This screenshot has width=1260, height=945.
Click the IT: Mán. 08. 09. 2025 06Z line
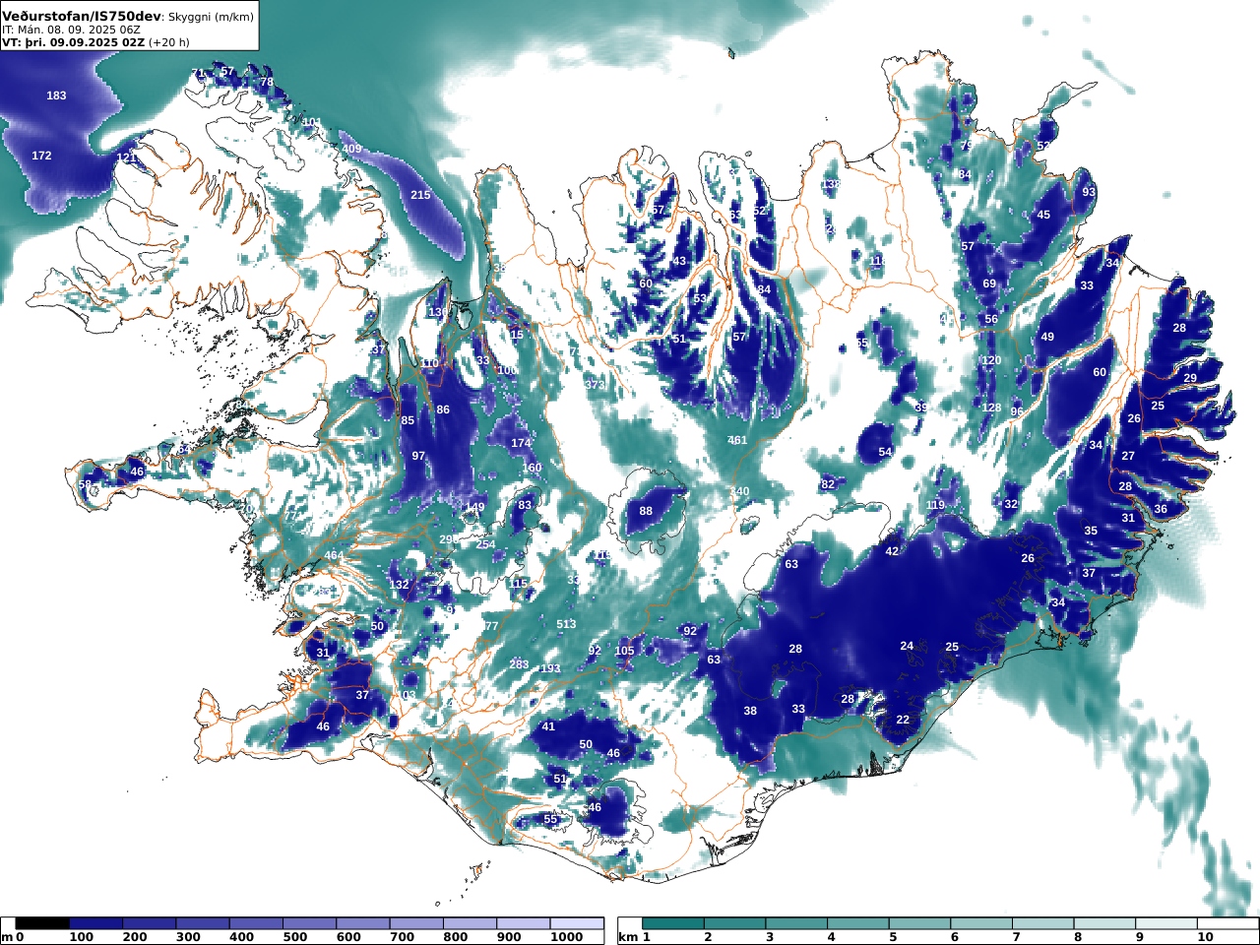71,31
